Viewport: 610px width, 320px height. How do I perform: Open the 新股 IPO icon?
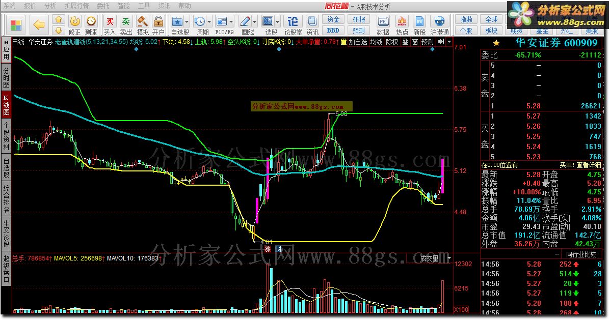click(x=419, y=21)
